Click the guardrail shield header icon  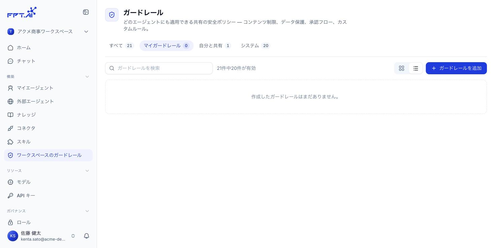(x=112, y=15)
